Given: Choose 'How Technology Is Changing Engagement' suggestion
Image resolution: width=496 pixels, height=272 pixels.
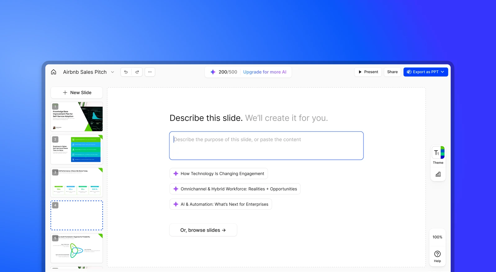Looking at the screenshot, I should 219,174.
